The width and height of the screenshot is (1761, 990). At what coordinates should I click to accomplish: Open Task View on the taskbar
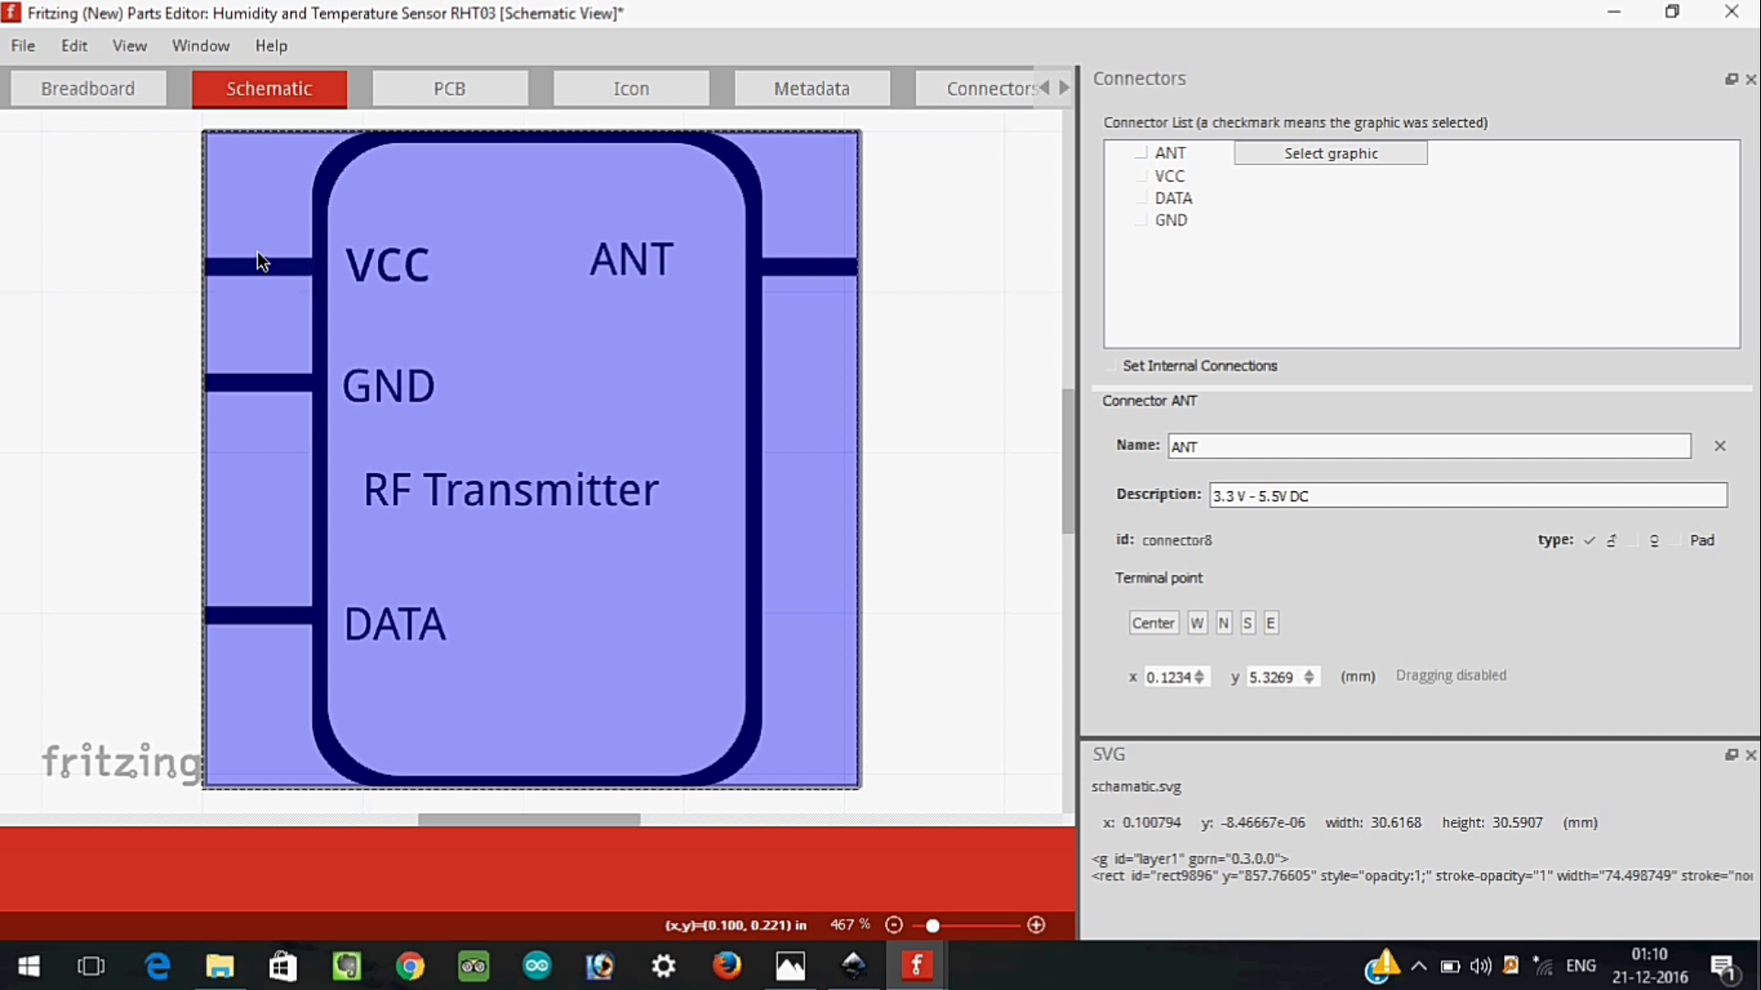tap(92, 966)
